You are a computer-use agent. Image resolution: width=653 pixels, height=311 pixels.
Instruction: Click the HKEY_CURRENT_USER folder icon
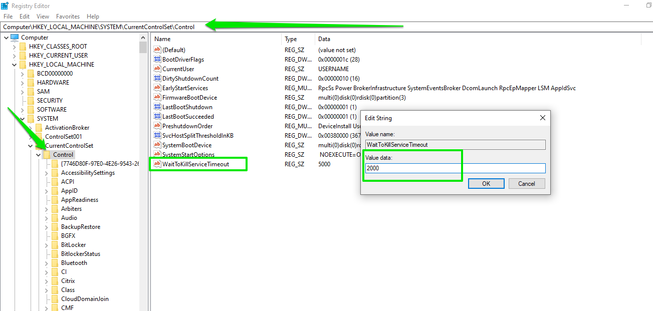23,56
